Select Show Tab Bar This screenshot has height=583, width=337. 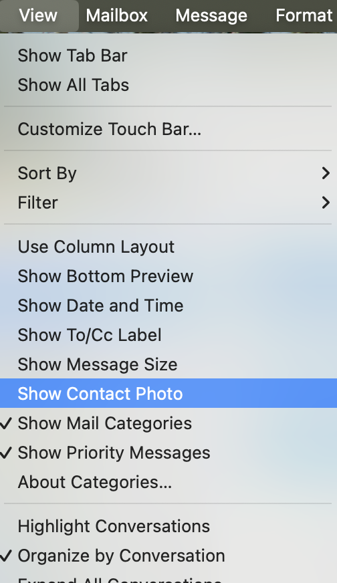168,55
